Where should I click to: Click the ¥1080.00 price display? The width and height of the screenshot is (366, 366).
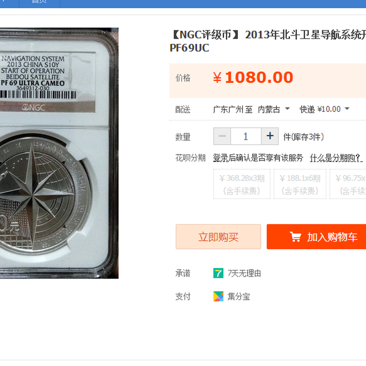(x=253, y=77)
